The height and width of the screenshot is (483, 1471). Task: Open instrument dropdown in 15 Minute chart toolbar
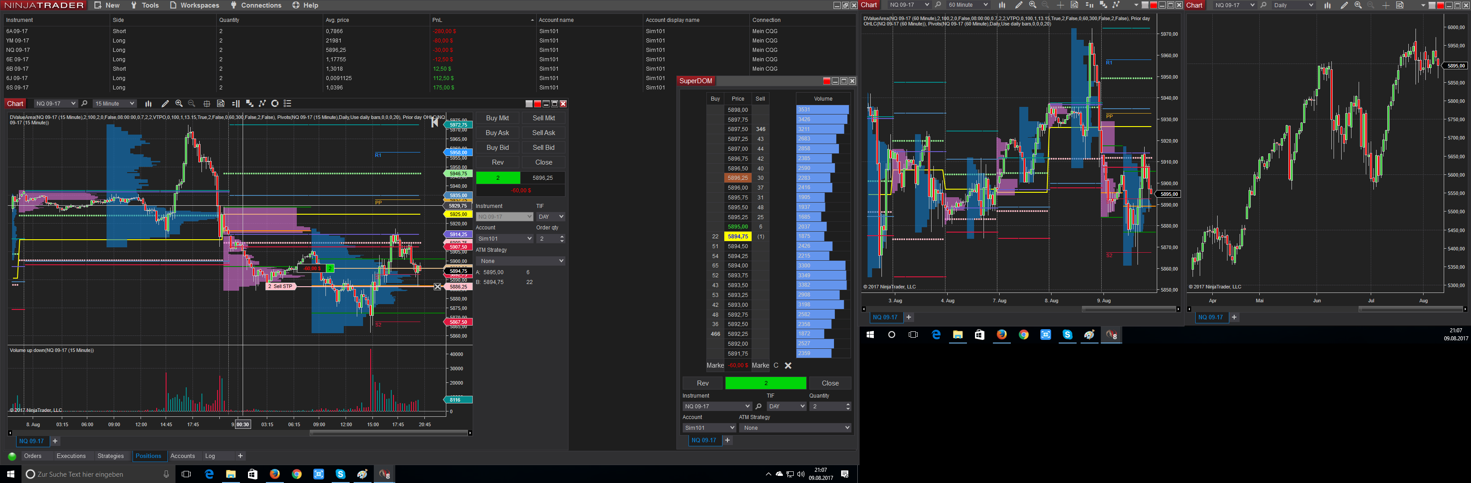(x=56, y=104)
